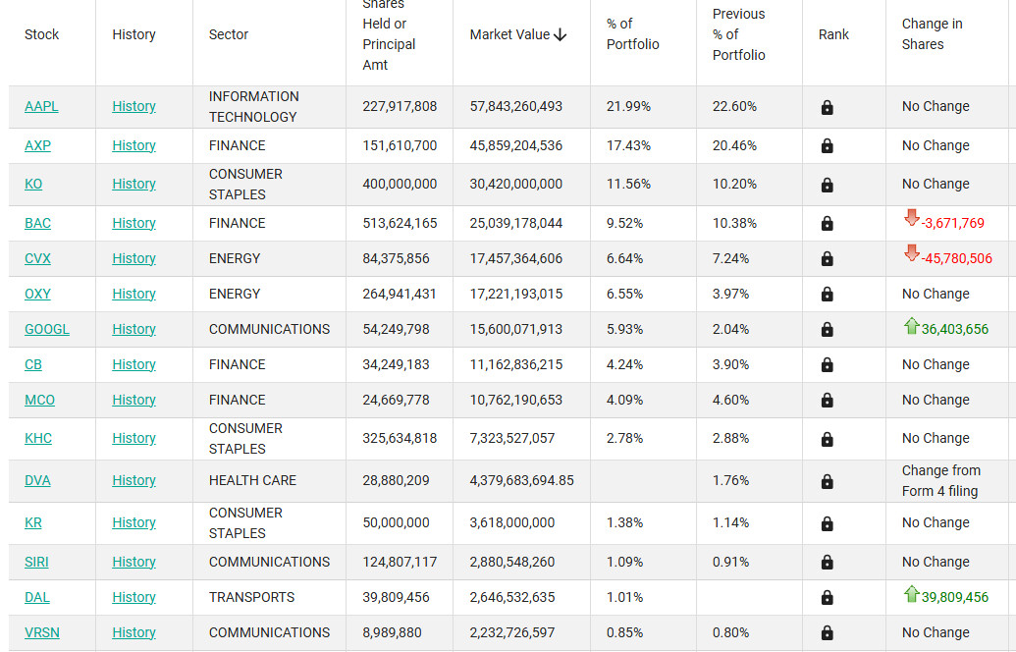Click the Rank column header
The height and width of the screenshot is (652, 1016).
833,34
